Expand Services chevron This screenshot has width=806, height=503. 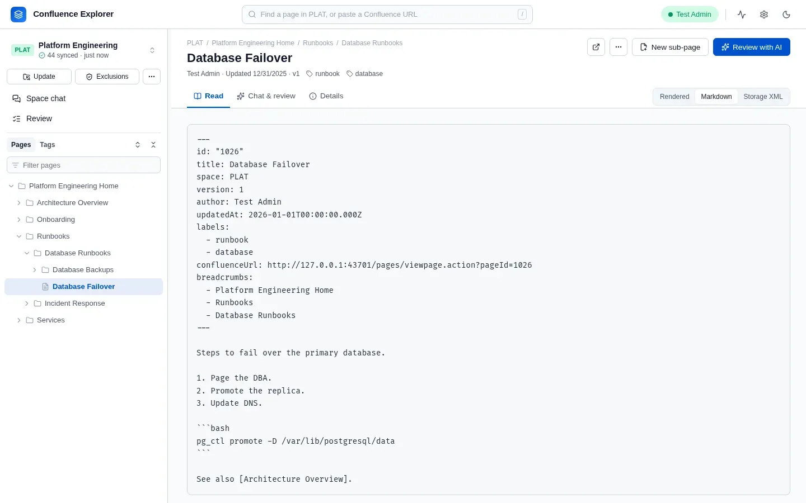pyautogui.click(x=19, y=320)
